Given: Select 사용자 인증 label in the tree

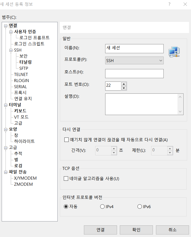Looking at the screenshot, I should 25,32.
